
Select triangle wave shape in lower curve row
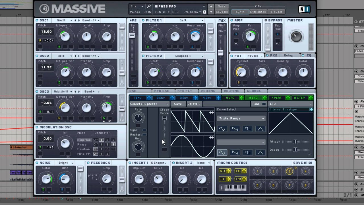pyautogui.click(x=260, y=153)
